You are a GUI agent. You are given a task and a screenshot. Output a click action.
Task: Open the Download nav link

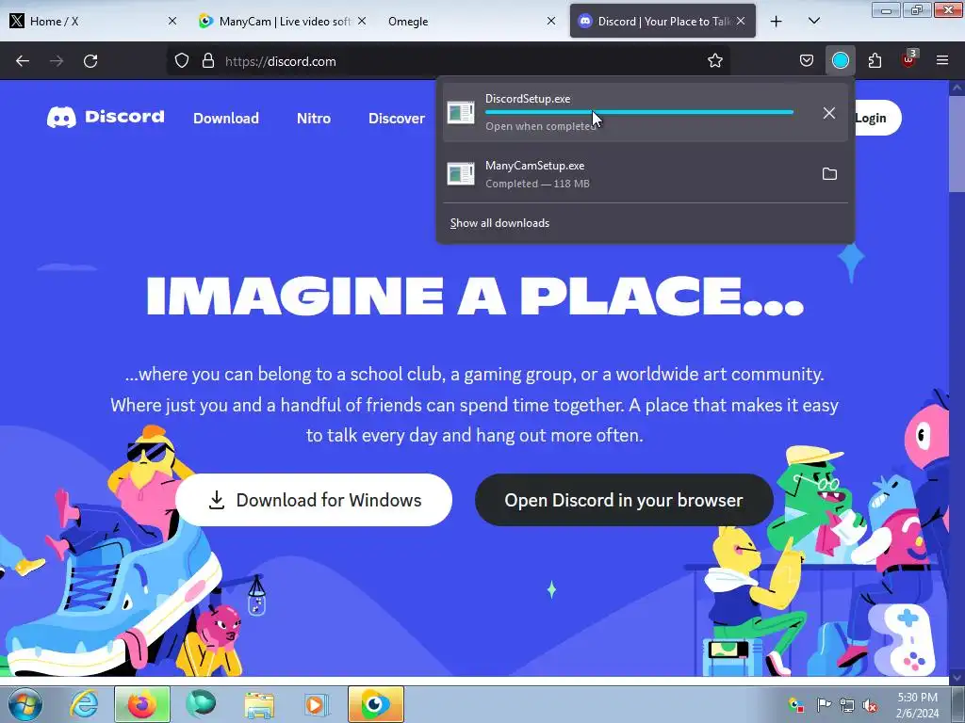click(226, 118)
